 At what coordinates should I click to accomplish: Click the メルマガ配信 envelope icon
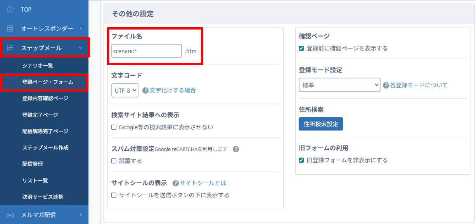pos(10,215)
